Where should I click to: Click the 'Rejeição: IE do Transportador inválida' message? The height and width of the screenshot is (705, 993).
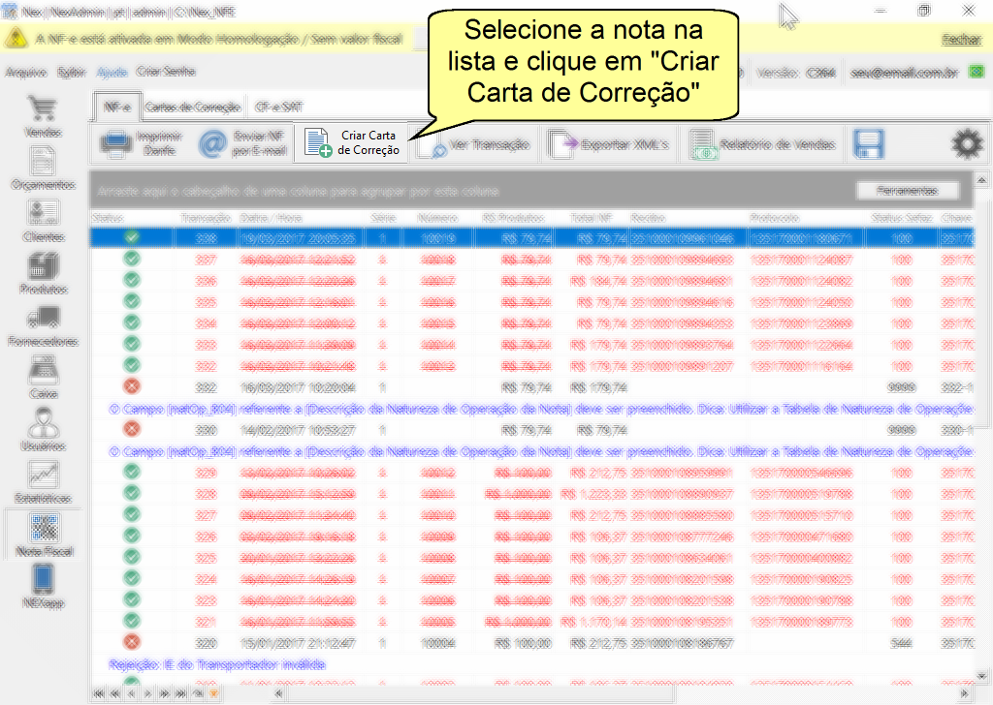click(x=217, y=664)
